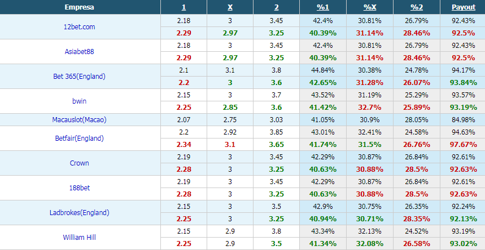Sort by the 2 column header
Viewport: 485px width, 250px height.
pos(276,7)
